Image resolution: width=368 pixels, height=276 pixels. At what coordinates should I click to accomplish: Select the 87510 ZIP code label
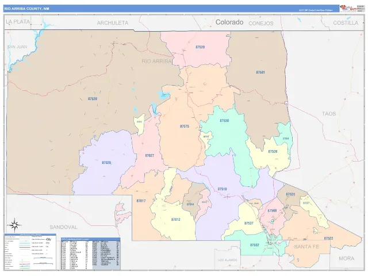tap(222, 189)
